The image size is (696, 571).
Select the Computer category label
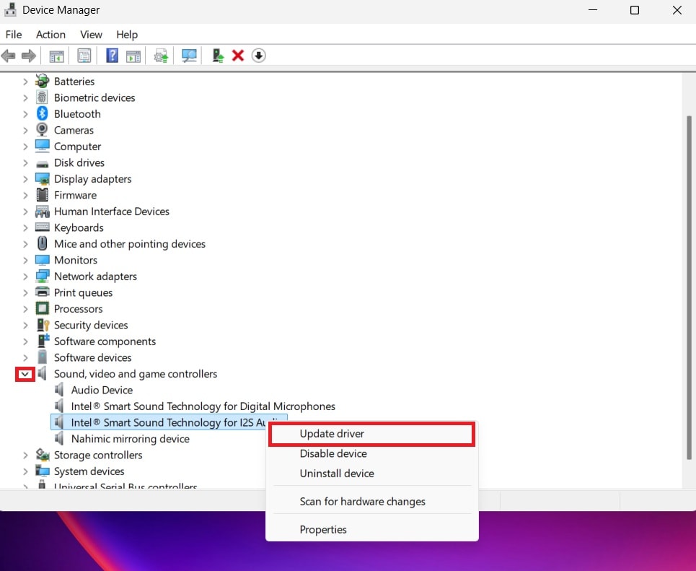point(77,147)
